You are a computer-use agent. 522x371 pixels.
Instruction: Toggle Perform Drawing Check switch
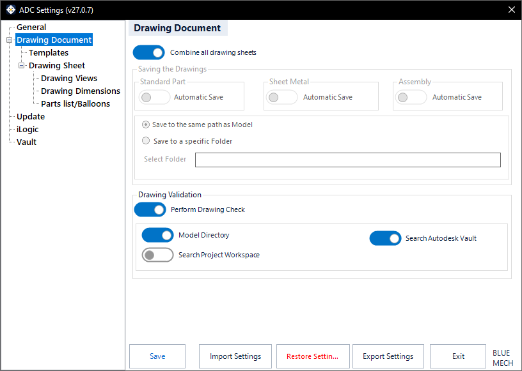(150, 210)
